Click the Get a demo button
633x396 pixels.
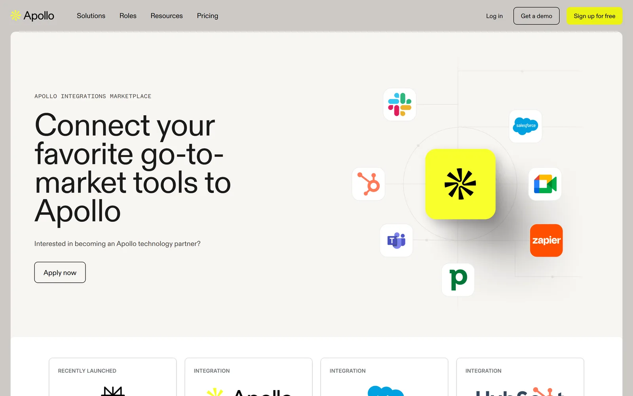tap(536, 16)
